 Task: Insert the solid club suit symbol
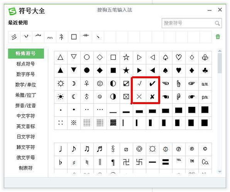click(x=205, y=70)
